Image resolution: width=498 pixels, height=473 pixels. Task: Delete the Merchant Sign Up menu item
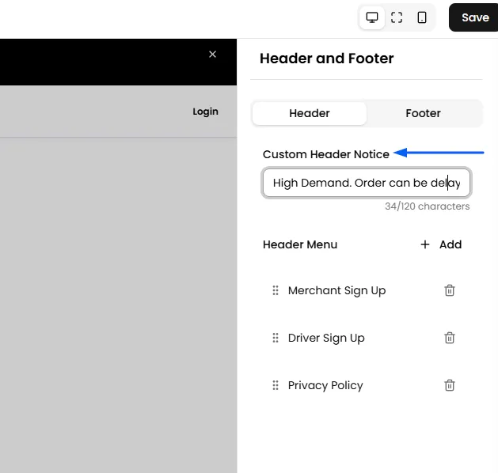point(450,290)
